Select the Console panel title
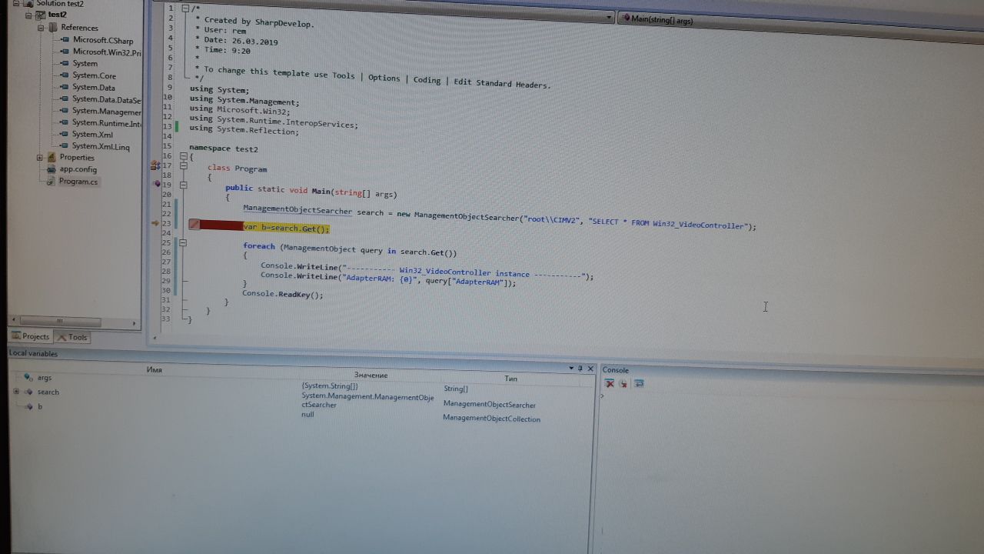984x554 pixels. point(616,370)
